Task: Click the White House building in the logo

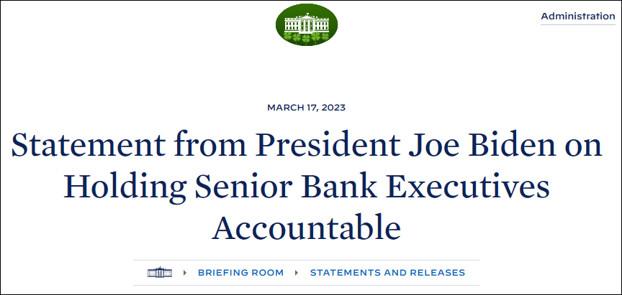Action: click(306, 22)
